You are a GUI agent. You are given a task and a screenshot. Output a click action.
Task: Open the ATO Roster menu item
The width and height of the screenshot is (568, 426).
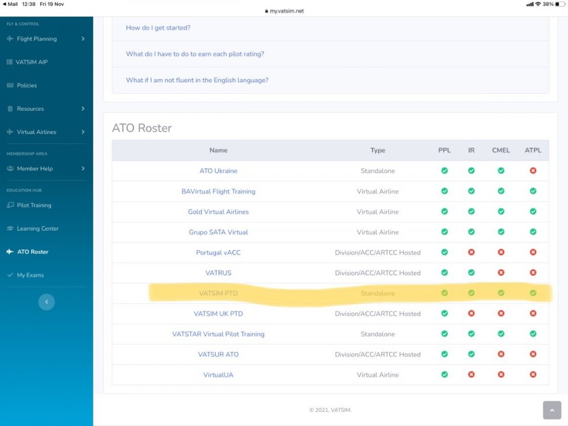point(32,252)
